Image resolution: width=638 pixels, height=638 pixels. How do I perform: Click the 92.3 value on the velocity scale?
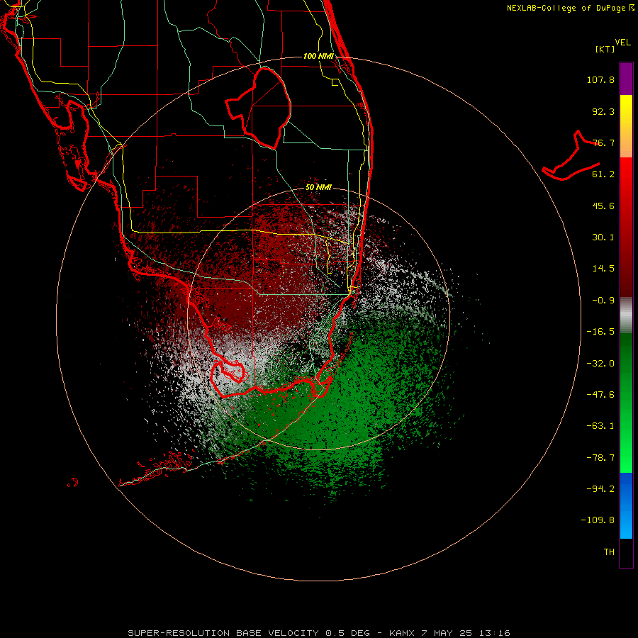point(603,111)
